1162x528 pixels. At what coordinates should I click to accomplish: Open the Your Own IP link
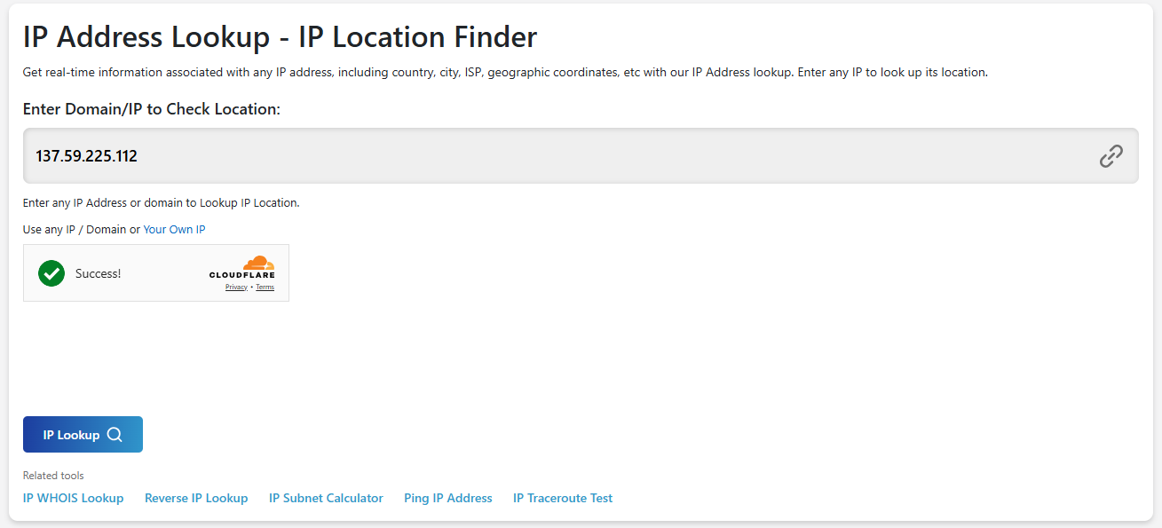(x=174, y=229)
